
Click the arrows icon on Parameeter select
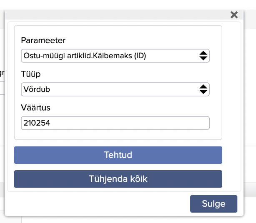(203, 56)
